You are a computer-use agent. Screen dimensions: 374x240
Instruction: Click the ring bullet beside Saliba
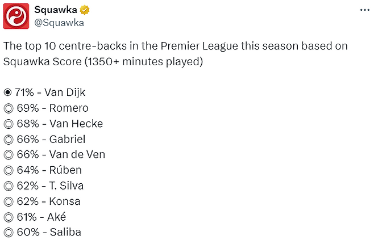(7, 232)
